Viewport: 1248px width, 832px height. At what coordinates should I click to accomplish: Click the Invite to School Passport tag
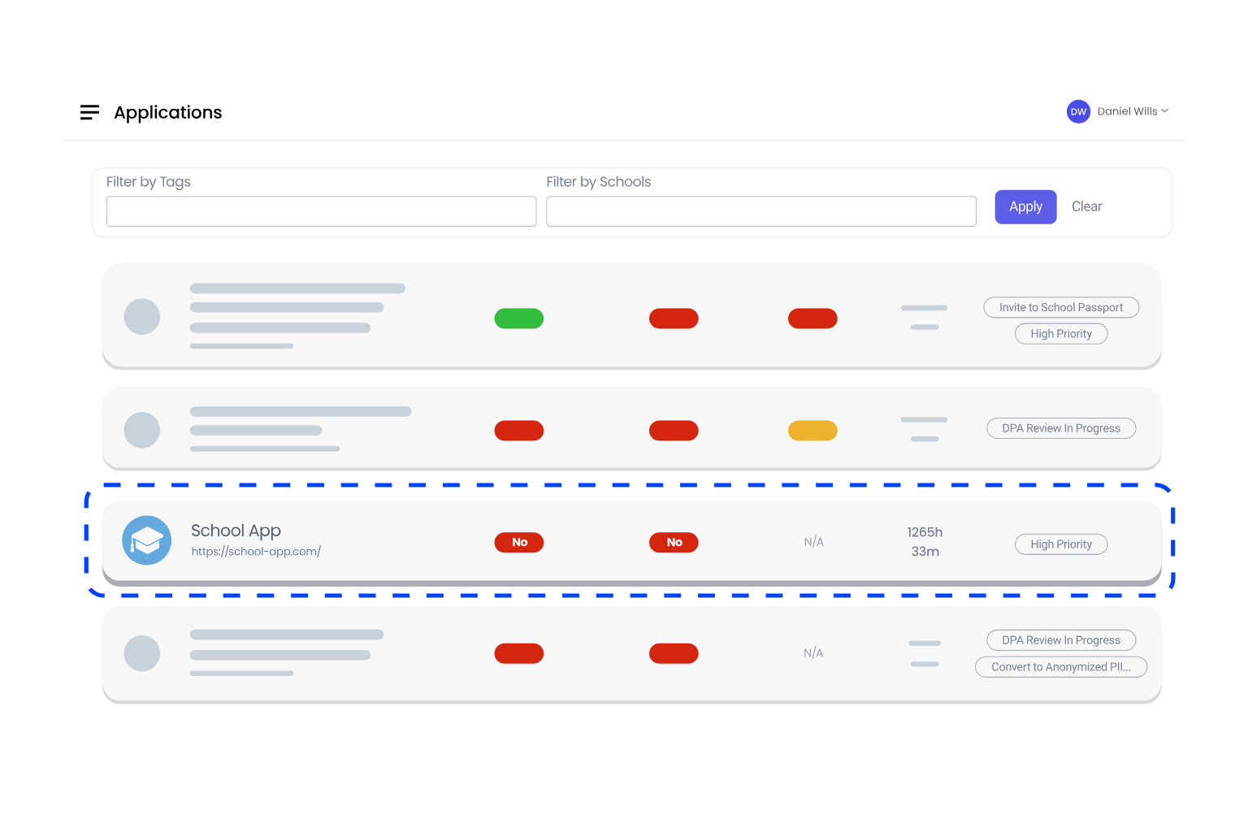pyautogui.click(x=1060, y=308)
